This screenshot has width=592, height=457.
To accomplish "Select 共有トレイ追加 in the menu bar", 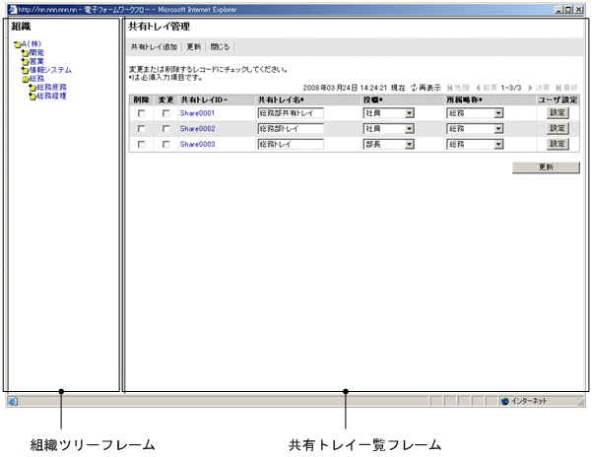I will click(155, 46).
